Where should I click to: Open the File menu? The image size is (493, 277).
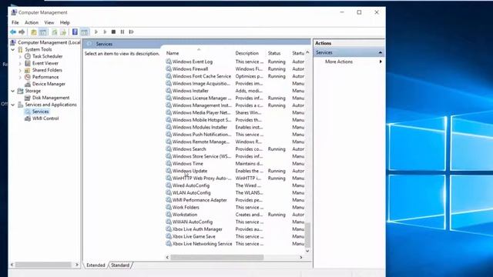pyautogui.click(x=15, y=22)
